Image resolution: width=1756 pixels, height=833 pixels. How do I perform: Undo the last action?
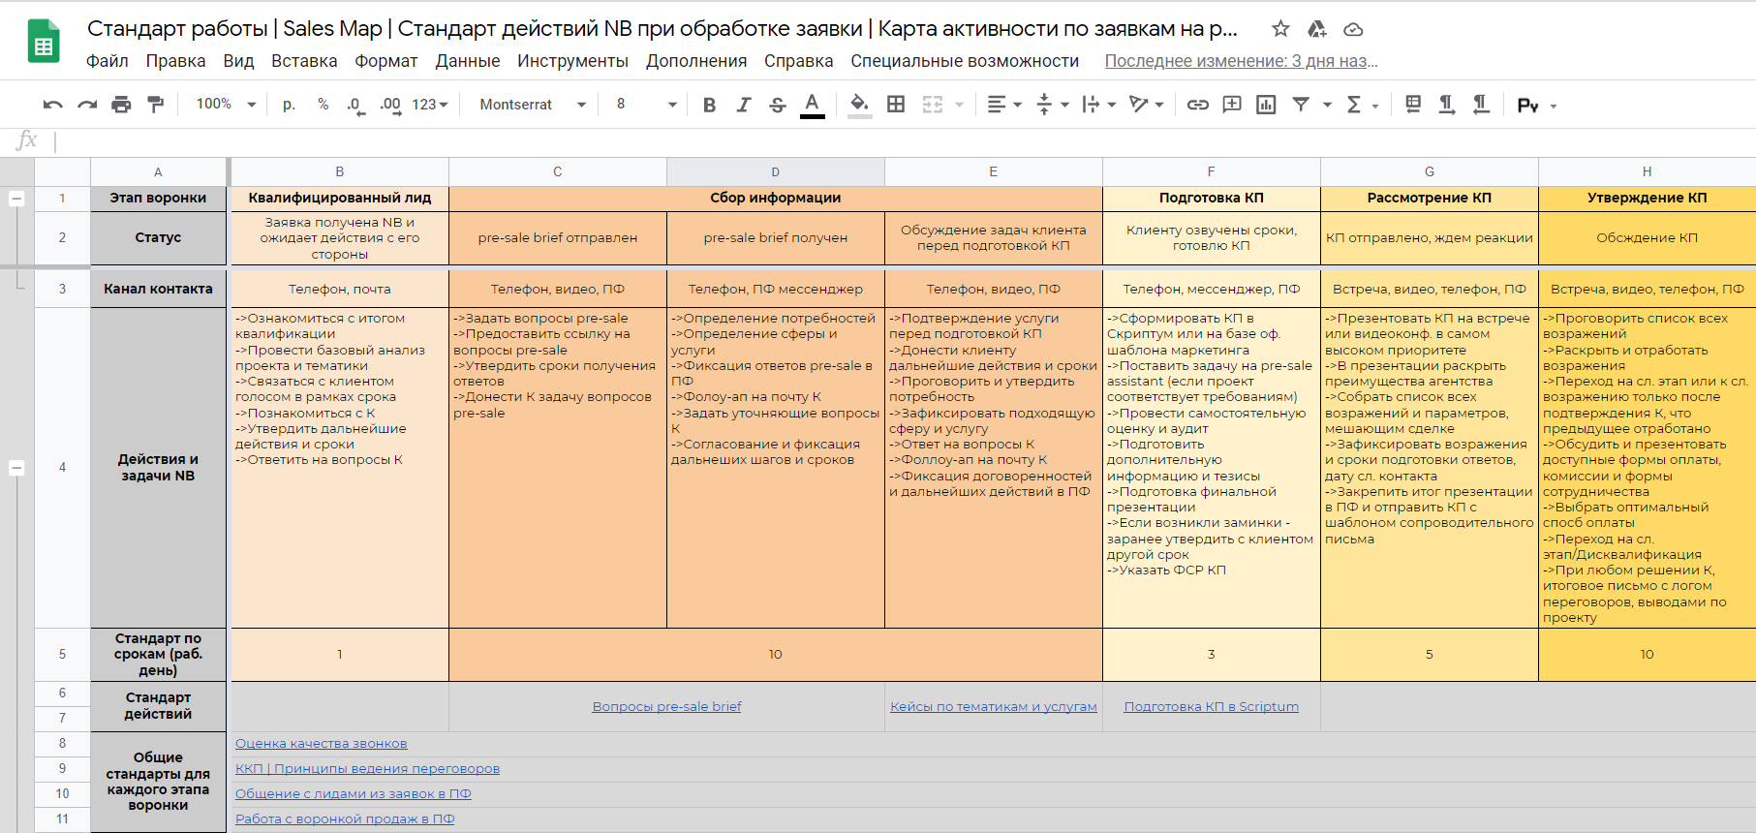pos(53,105)
